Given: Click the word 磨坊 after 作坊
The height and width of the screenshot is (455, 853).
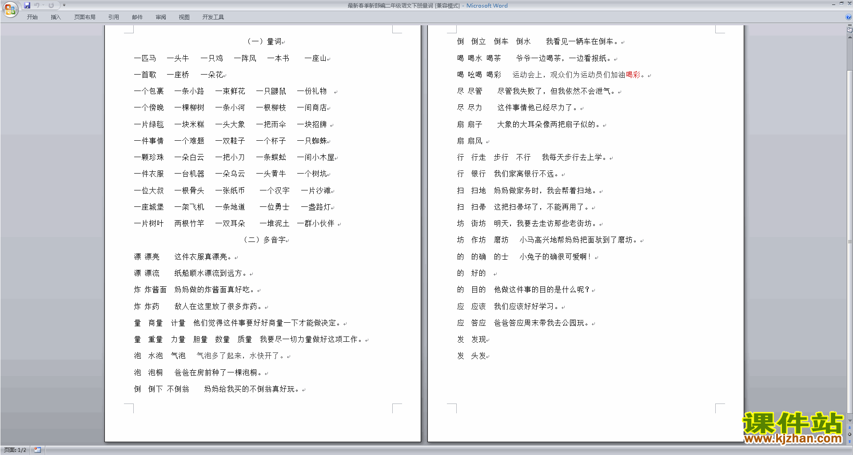Looking at the screenshot, I should tap(501, 240).
